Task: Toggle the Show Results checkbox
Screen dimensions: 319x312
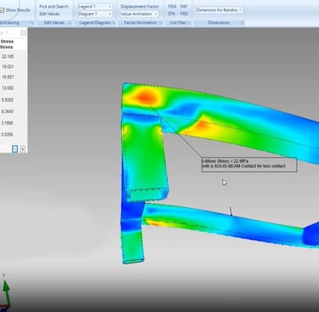Action: 2,10
